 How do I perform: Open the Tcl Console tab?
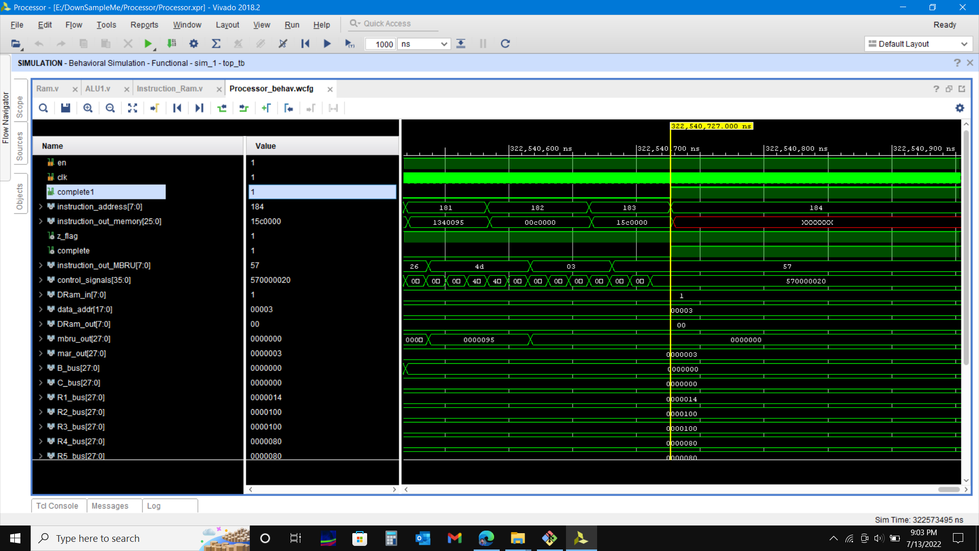coord(58,506)
